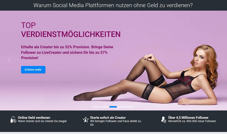Click the blue Erfahre mehr button

33,70
